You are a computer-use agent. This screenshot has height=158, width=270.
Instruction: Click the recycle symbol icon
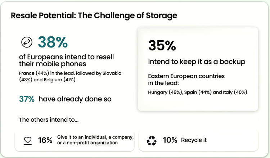point(152,140)
